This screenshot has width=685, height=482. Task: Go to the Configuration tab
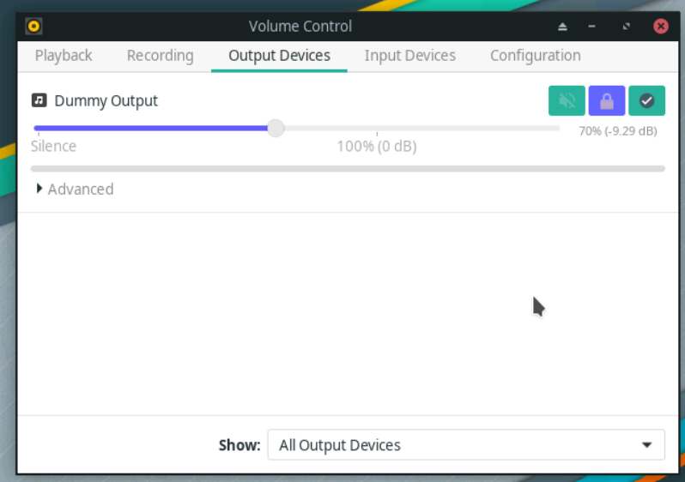[535, 56]
